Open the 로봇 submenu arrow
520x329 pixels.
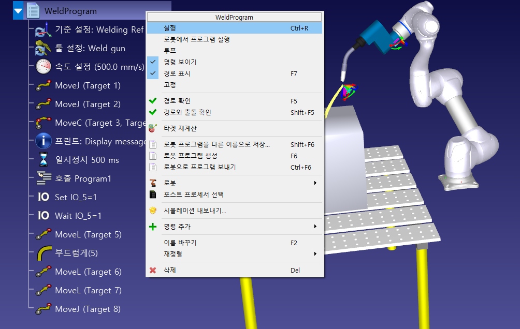tap(315, 183)
